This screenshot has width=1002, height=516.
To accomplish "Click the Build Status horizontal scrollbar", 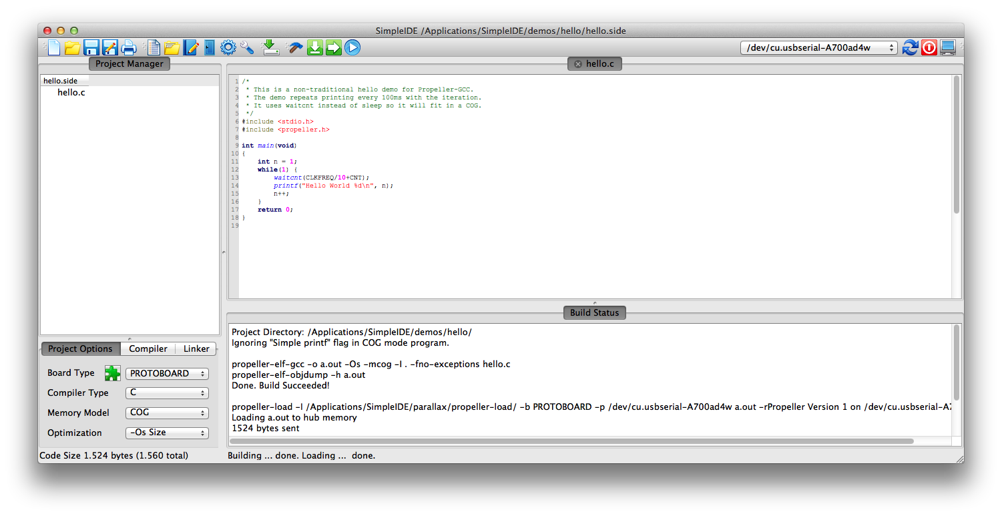I will [572, 441].
